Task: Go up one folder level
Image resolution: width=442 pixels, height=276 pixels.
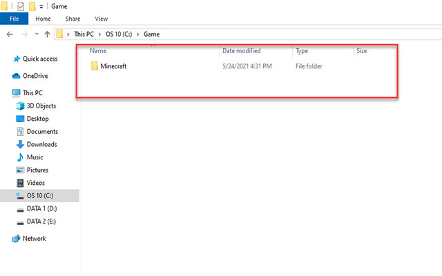Action: click(x=46, y=34)
